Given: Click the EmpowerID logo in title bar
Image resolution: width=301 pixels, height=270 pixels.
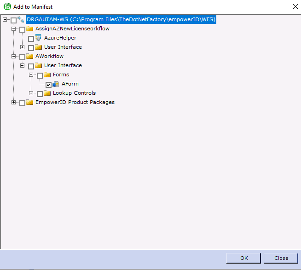Looking at the screenshot, I should point(7,6).
